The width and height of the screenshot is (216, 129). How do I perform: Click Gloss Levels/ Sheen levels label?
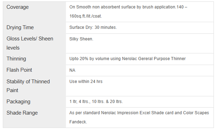pyautogui.click(x=30, y=43)
